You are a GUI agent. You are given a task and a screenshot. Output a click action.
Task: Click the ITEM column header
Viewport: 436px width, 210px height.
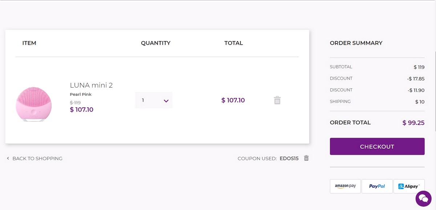click(29, 43)
